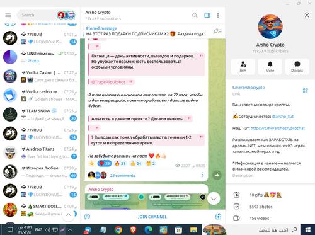Open 25 comments thread
The height and width of the screenshot is (235, 315).
pyautogui.click(x=122, y=175)
